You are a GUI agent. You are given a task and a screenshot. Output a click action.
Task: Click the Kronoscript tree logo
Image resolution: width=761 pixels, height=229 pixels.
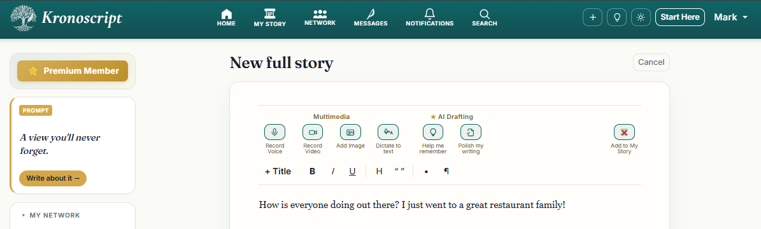click(x=23, y=19)
